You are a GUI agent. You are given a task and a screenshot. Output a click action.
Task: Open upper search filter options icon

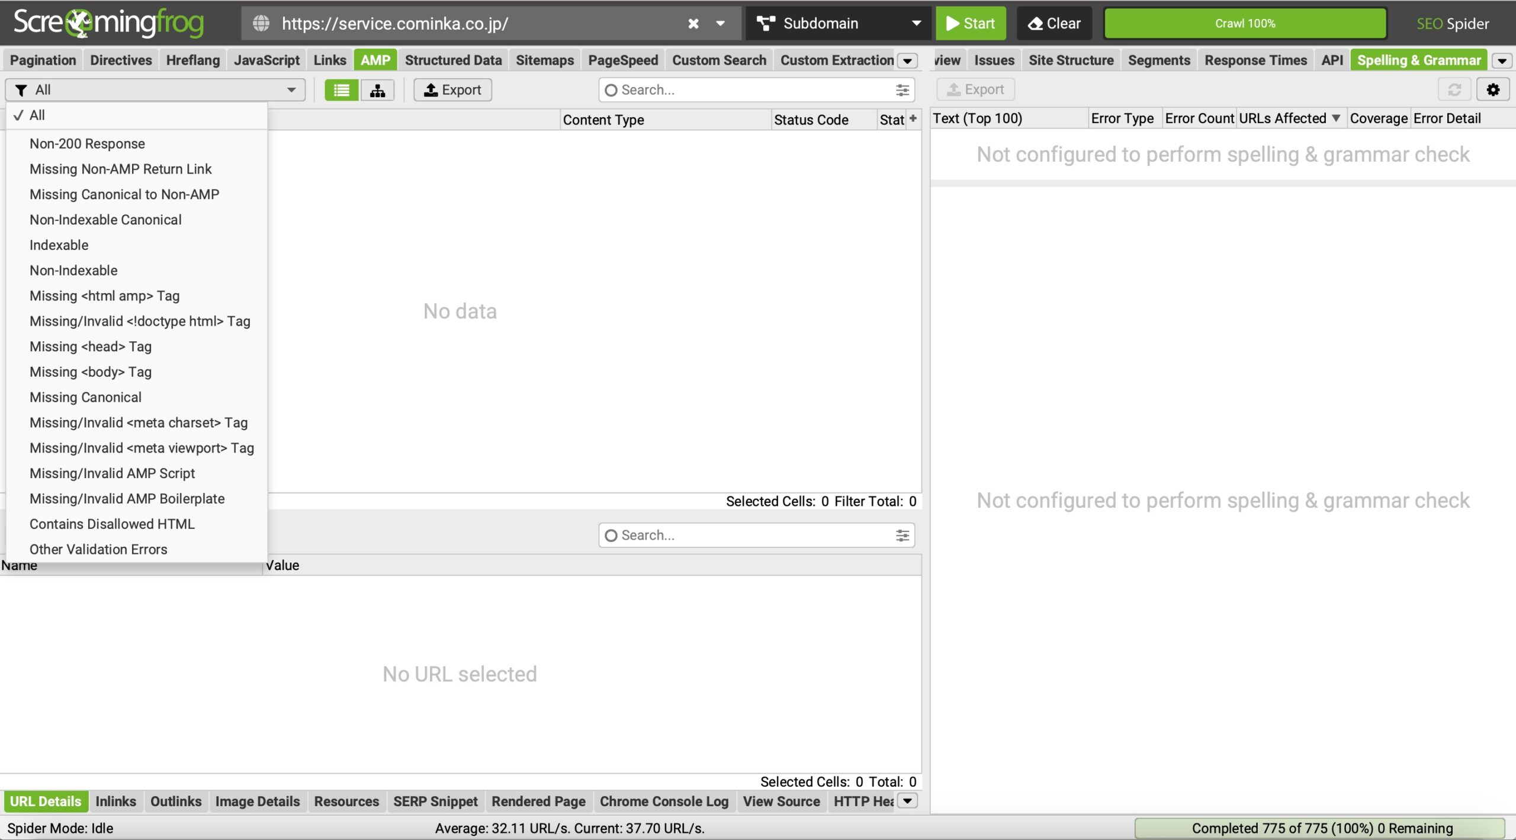(x=902, y=90)
